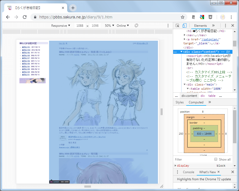Close the bottom drawer
This screenshot has width=239, height=191.
(x=233, y=172)
